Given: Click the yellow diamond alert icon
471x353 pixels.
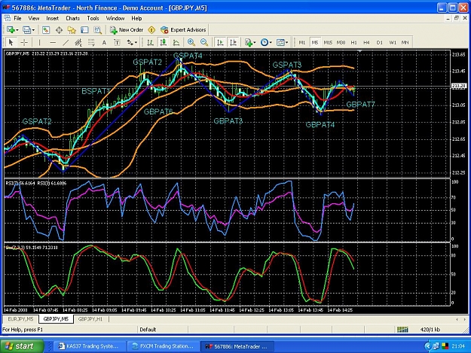Looking at the screenshot, I should coord(151,29).
